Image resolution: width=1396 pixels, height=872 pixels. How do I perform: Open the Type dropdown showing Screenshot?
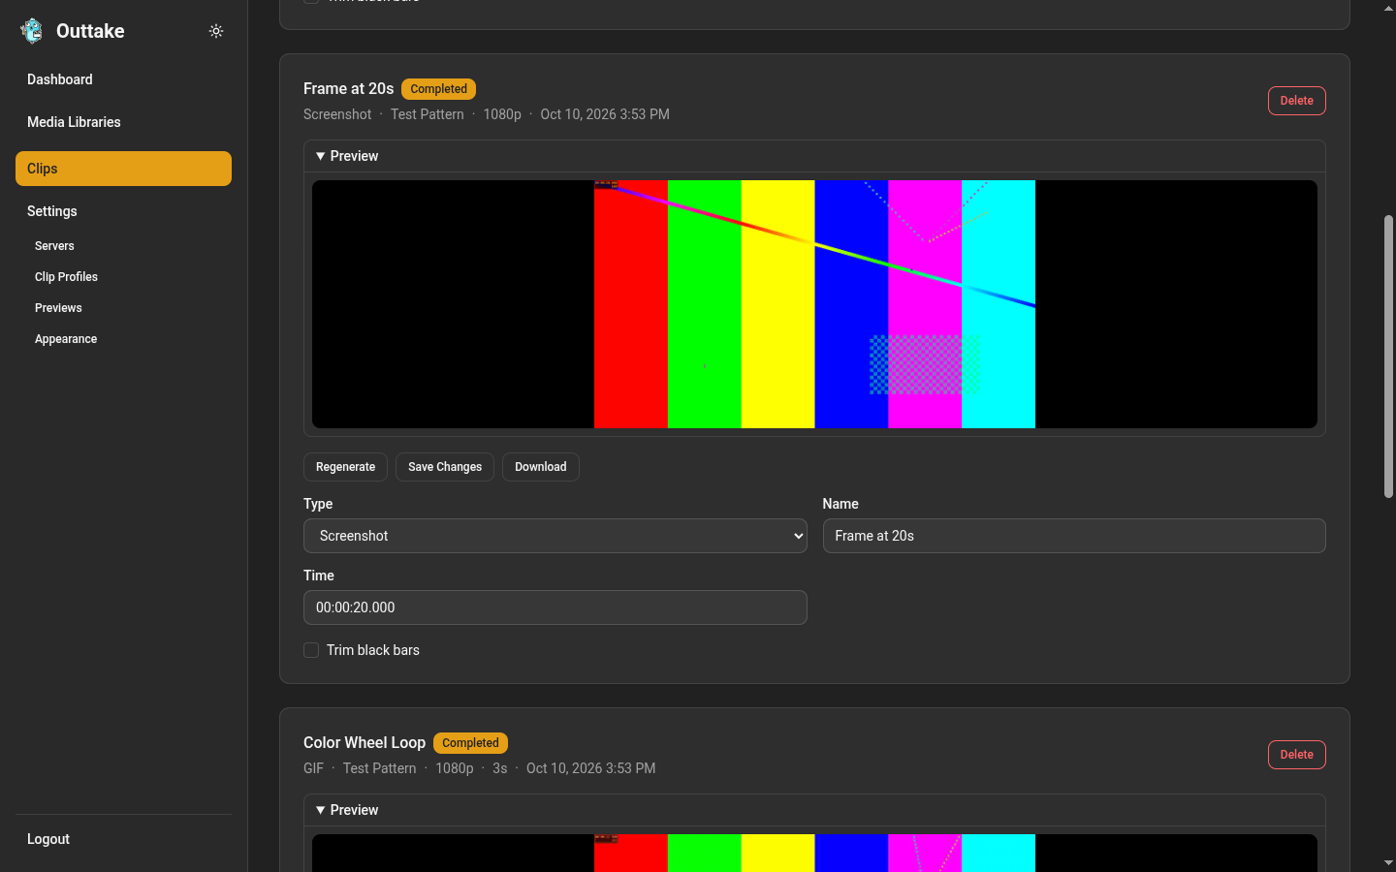[555, 536]
